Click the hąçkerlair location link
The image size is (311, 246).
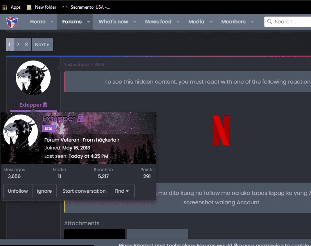coord(108,140)
